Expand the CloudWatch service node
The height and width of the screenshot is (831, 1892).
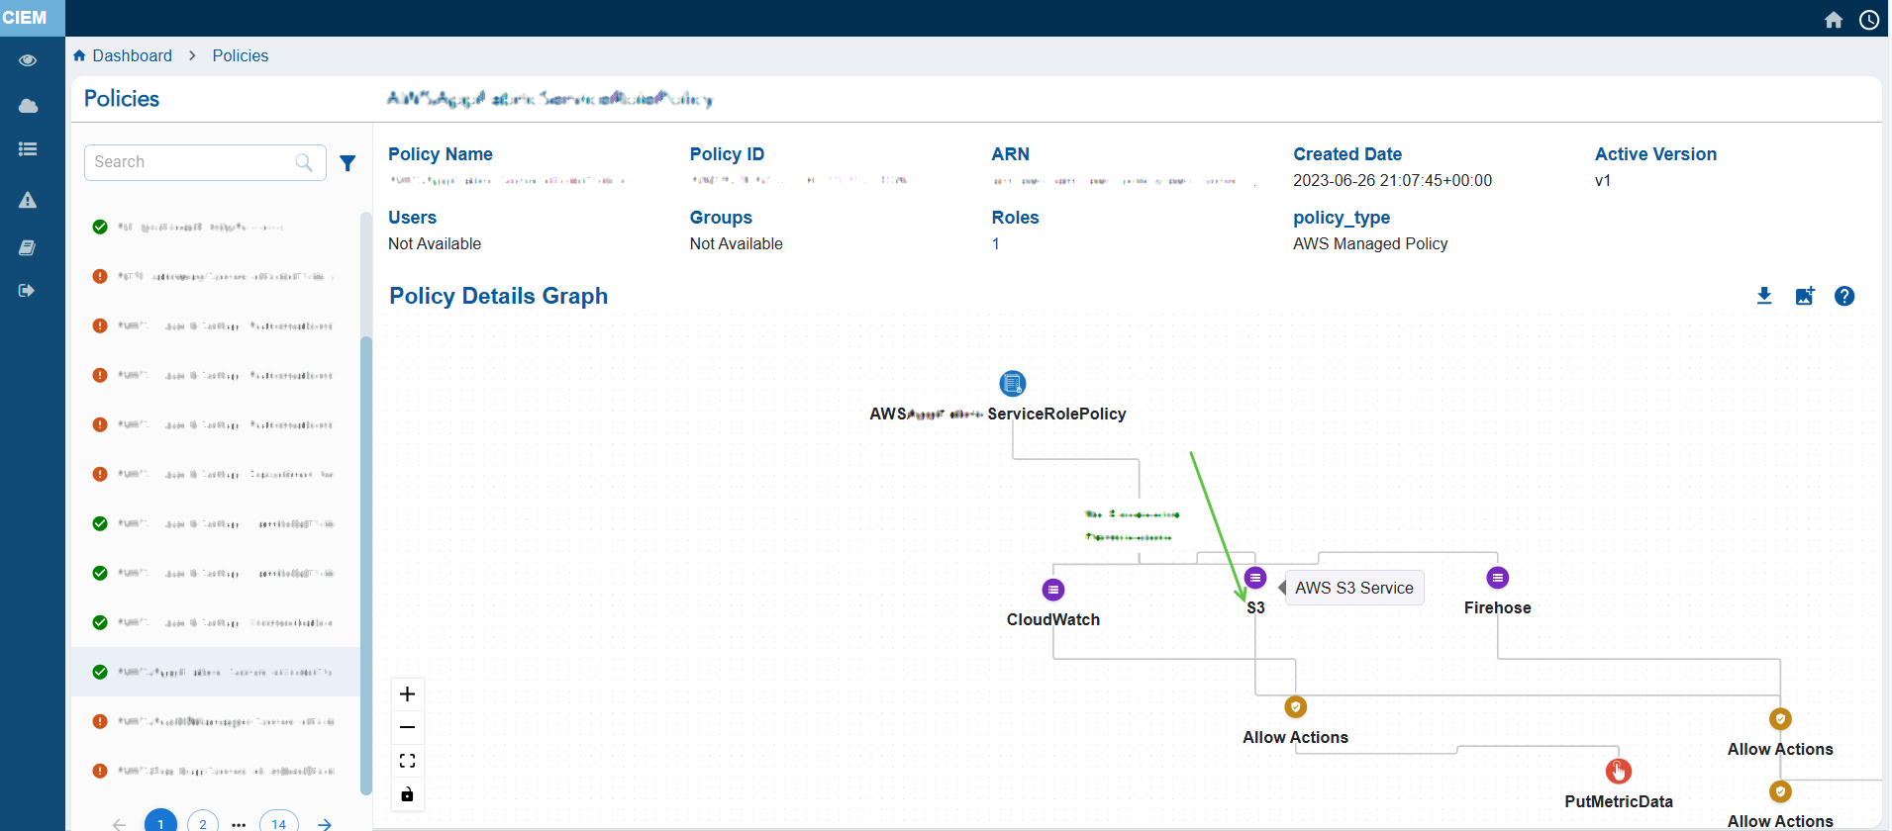click(1052, 590)
